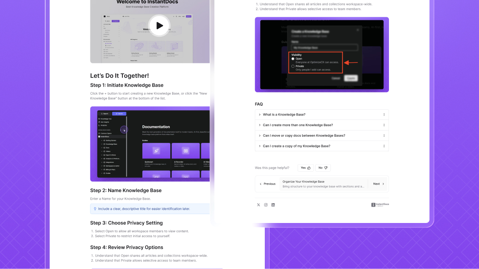
Task: Open kebab menu for 'create more than one' FAQ
Action: click(384, 125)
